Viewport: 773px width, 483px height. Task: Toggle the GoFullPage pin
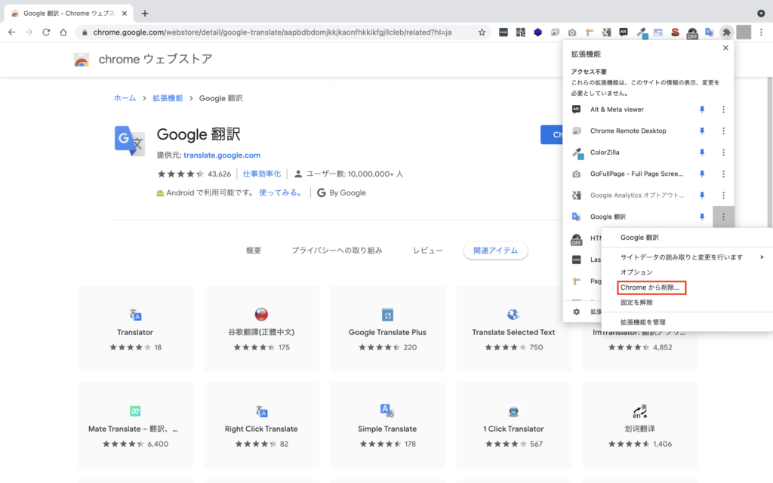pyautogui.click(x=701, y=174)
